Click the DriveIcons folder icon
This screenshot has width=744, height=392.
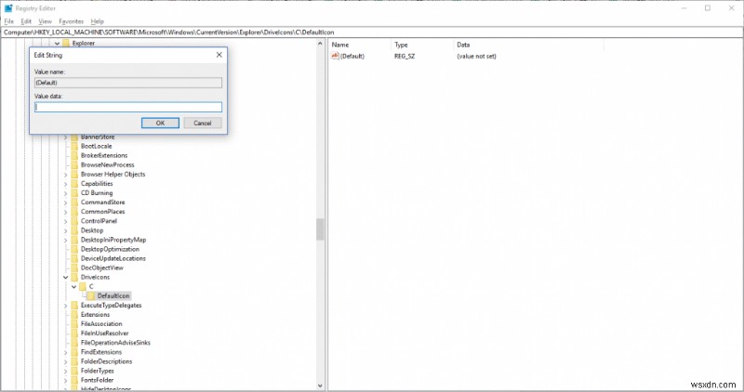[x=74, y=278]
